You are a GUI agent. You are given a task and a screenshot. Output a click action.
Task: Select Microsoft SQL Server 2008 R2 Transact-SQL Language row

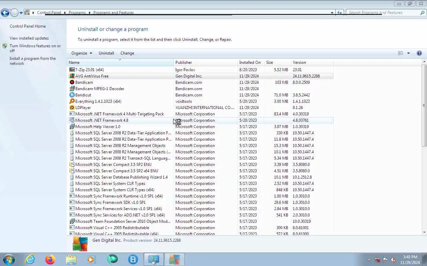click(200, 158)
